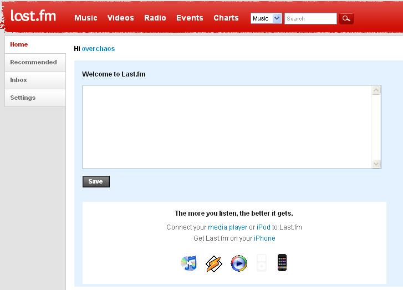Switch to the Recommended sidebar tab
This screenshot has width=403, height=290.
point(35,62)
